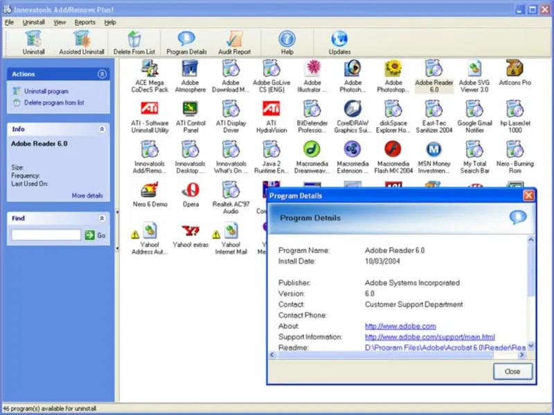554x415 pixels.
Task: Select the Yahoo! Address AutoComplete icon
Action: coord(150,239)
